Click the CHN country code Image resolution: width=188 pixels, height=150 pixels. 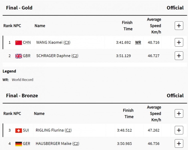[x=27, y=42]
